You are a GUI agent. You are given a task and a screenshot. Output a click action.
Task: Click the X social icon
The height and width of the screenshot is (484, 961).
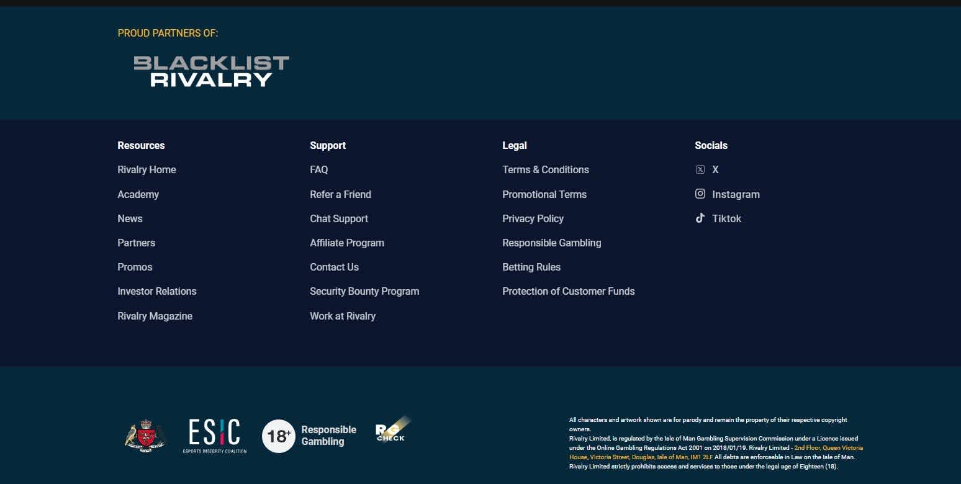pyautogui.click(x=700, y=169)
